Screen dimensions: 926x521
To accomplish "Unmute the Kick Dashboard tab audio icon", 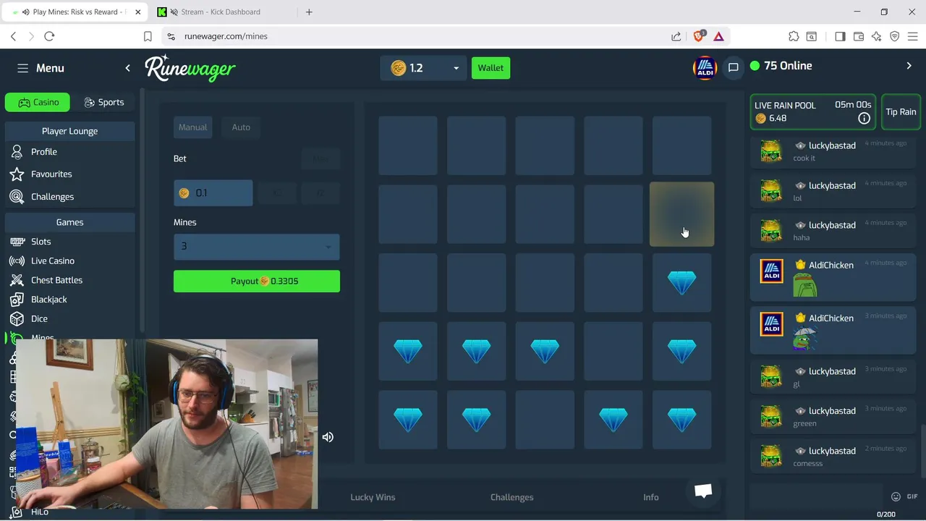I will 174,12.
